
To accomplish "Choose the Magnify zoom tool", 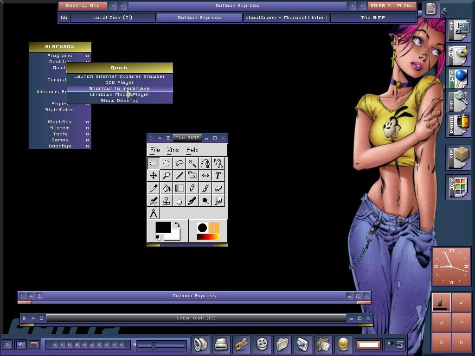I will (167, 176).
